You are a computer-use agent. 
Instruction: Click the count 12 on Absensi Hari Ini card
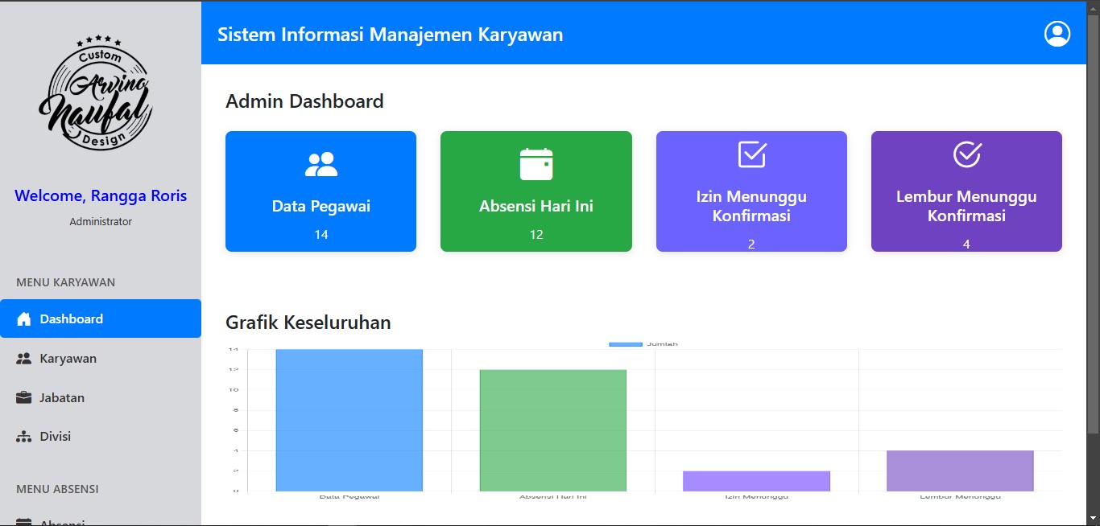(x=536, y=235)
